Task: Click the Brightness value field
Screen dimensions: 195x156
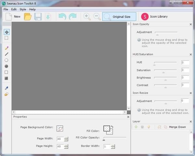Action: pyautogui.click(x=185, y=77)
